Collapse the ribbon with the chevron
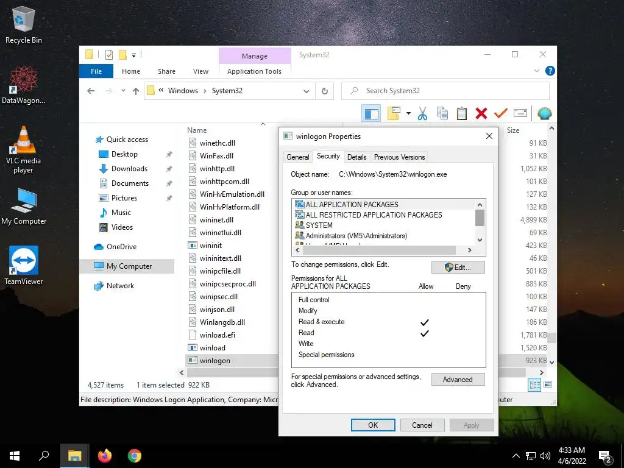This screenshot has width=624, height=468. tap(536, 71)
